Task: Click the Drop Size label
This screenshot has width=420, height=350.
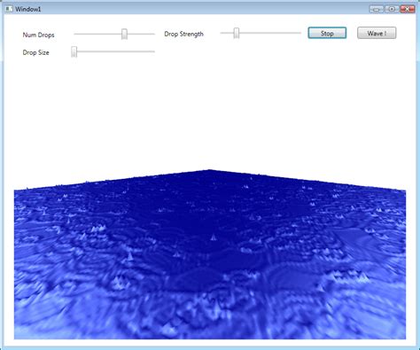Action: (x=35, y=52)
